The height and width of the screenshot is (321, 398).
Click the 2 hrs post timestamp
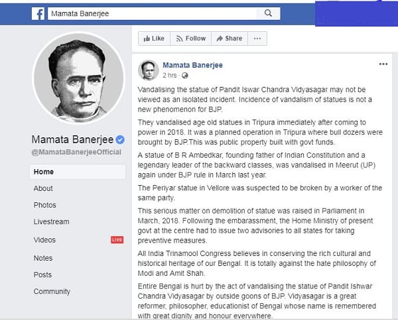coord(169,76)
